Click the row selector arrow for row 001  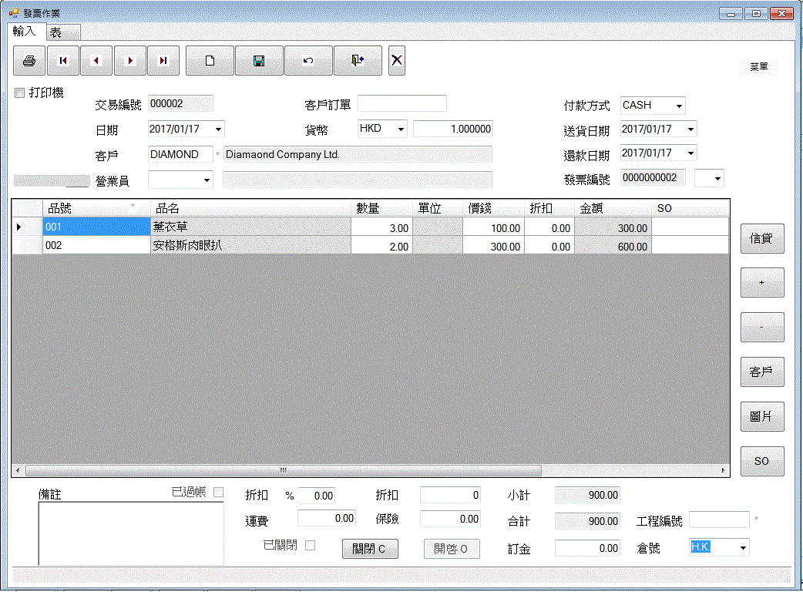tap(27, 227)
